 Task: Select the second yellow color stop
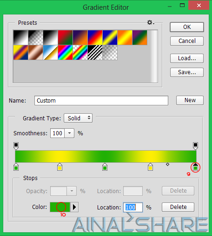coord(150,167)
